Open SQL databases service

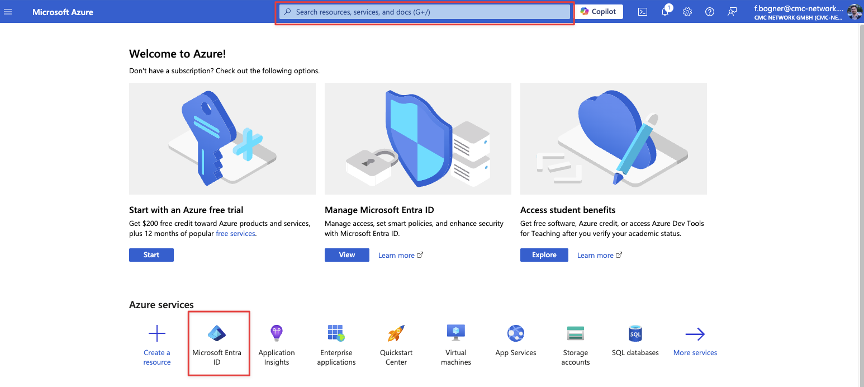point(635,340)
